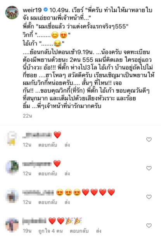Tap heart icon on third emoji comment
Viewport: 161px width, 240px height.
tap(149, 197)
